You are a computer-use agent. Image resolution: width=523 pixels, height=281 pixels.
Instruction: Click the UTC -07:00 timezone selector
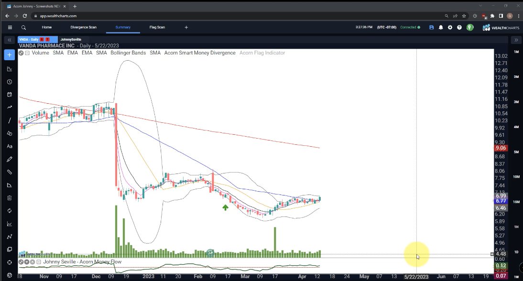(x=387, y=27)
